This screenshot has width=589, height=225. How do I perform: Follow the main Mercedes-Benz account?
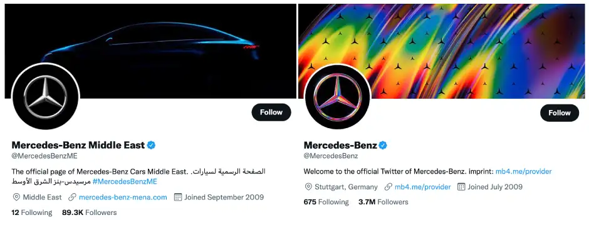[x=560, y=112]
